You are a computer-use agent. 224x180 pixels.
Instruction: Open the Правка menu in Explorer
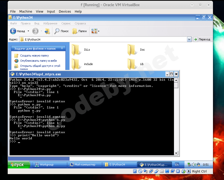(26, 23)
